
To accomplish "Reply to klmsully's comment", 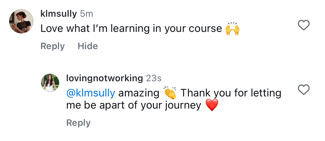I will 53,46.
